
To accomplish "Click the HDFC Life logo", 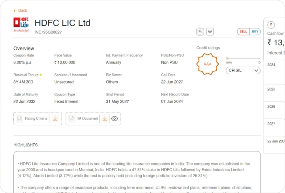I will (x=21, y=24).
